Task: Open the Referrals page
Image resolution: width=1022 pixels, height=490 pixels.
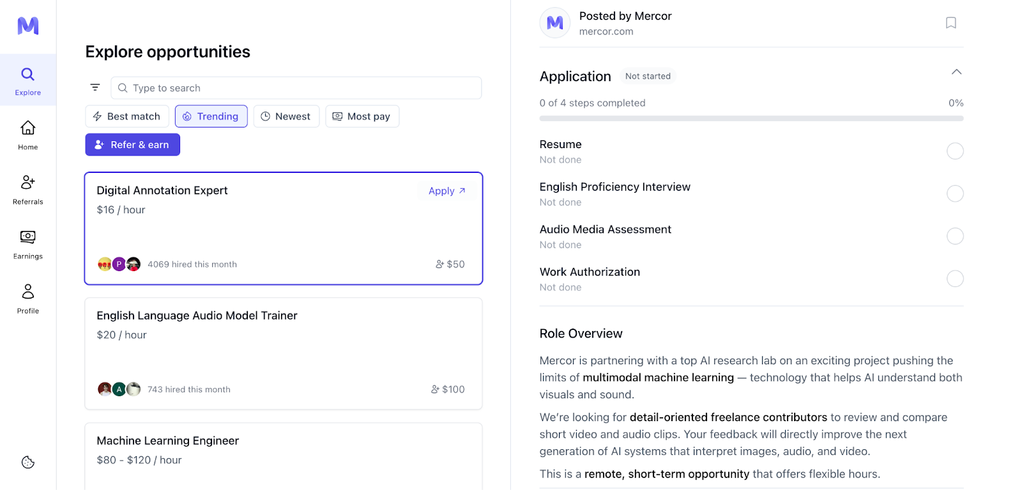Action: pos(28,190)
